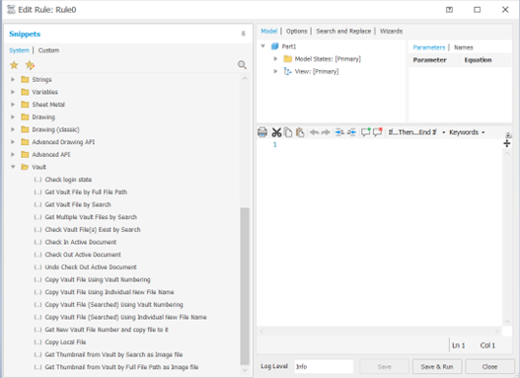Screen dimensions: 520x378
Task: Open the If...Then...End If dropdown
Action: pos(416,132)
